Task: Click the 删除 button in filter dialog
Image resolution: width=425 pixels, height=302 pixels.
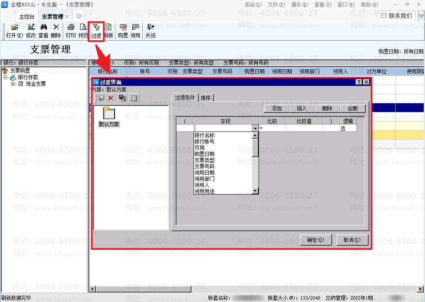Action: click(327, 109)
